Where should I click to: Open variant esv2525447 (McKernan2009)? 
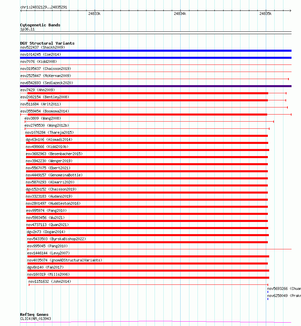point(46,76)
